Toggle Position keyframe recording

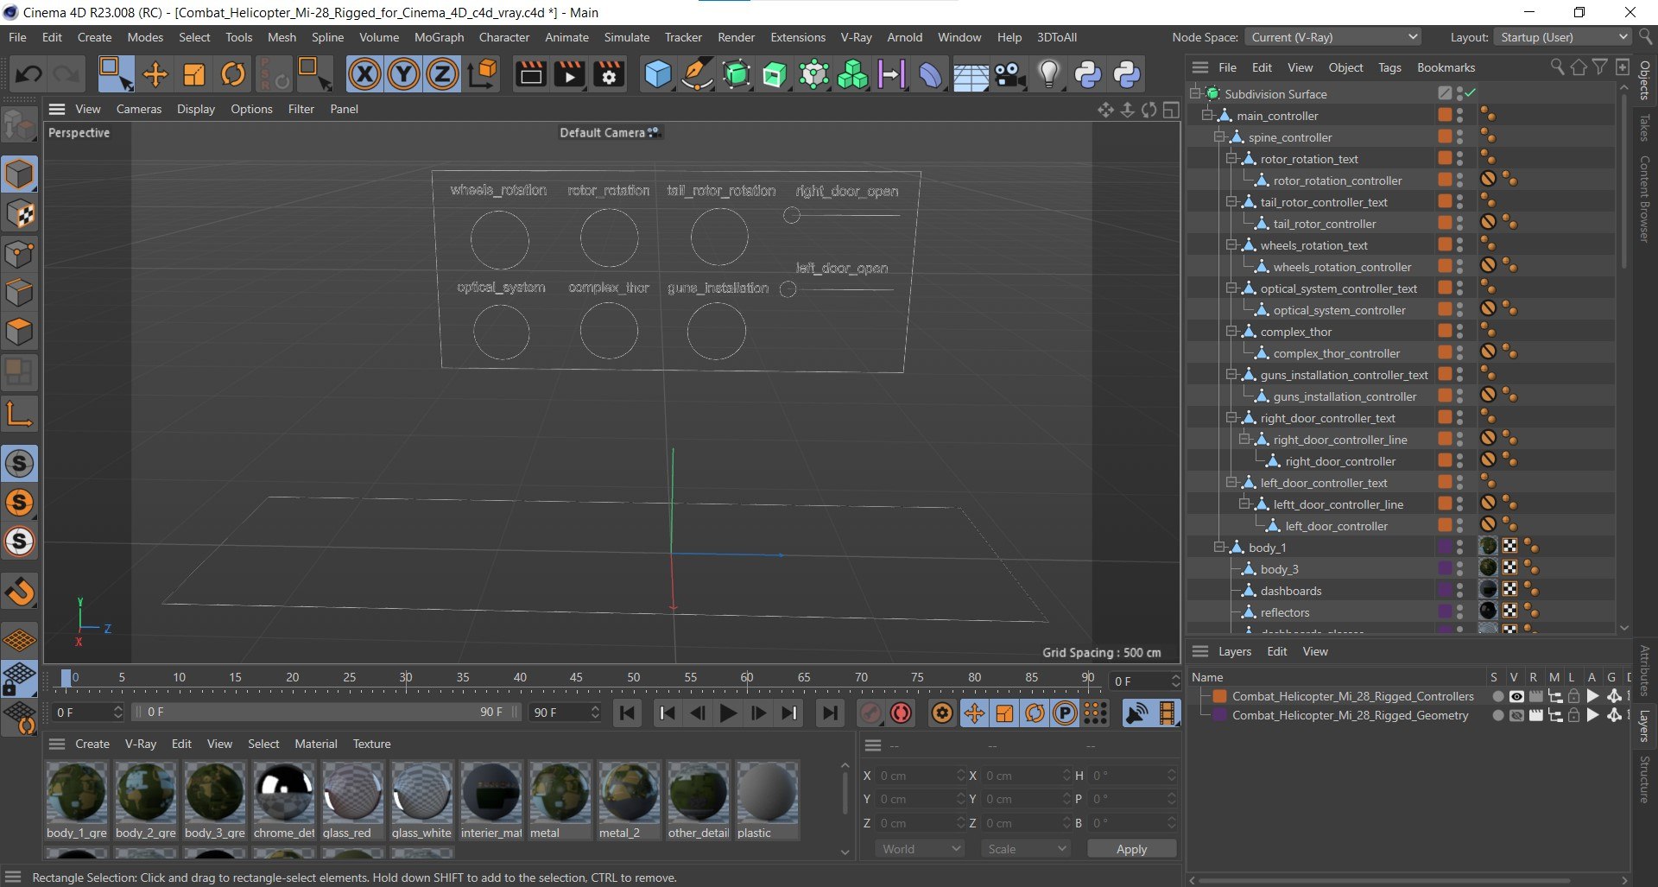click(x=975, y=713)
